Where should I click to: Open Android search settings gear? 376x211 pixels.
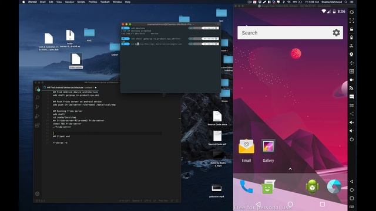click(336, 33)
